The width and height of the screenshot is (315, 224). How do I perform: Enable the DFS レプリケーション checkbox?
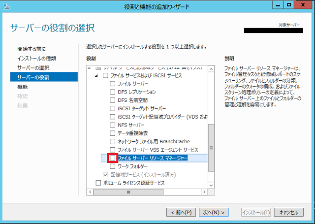pyautogui.click(x=113, y=92)
